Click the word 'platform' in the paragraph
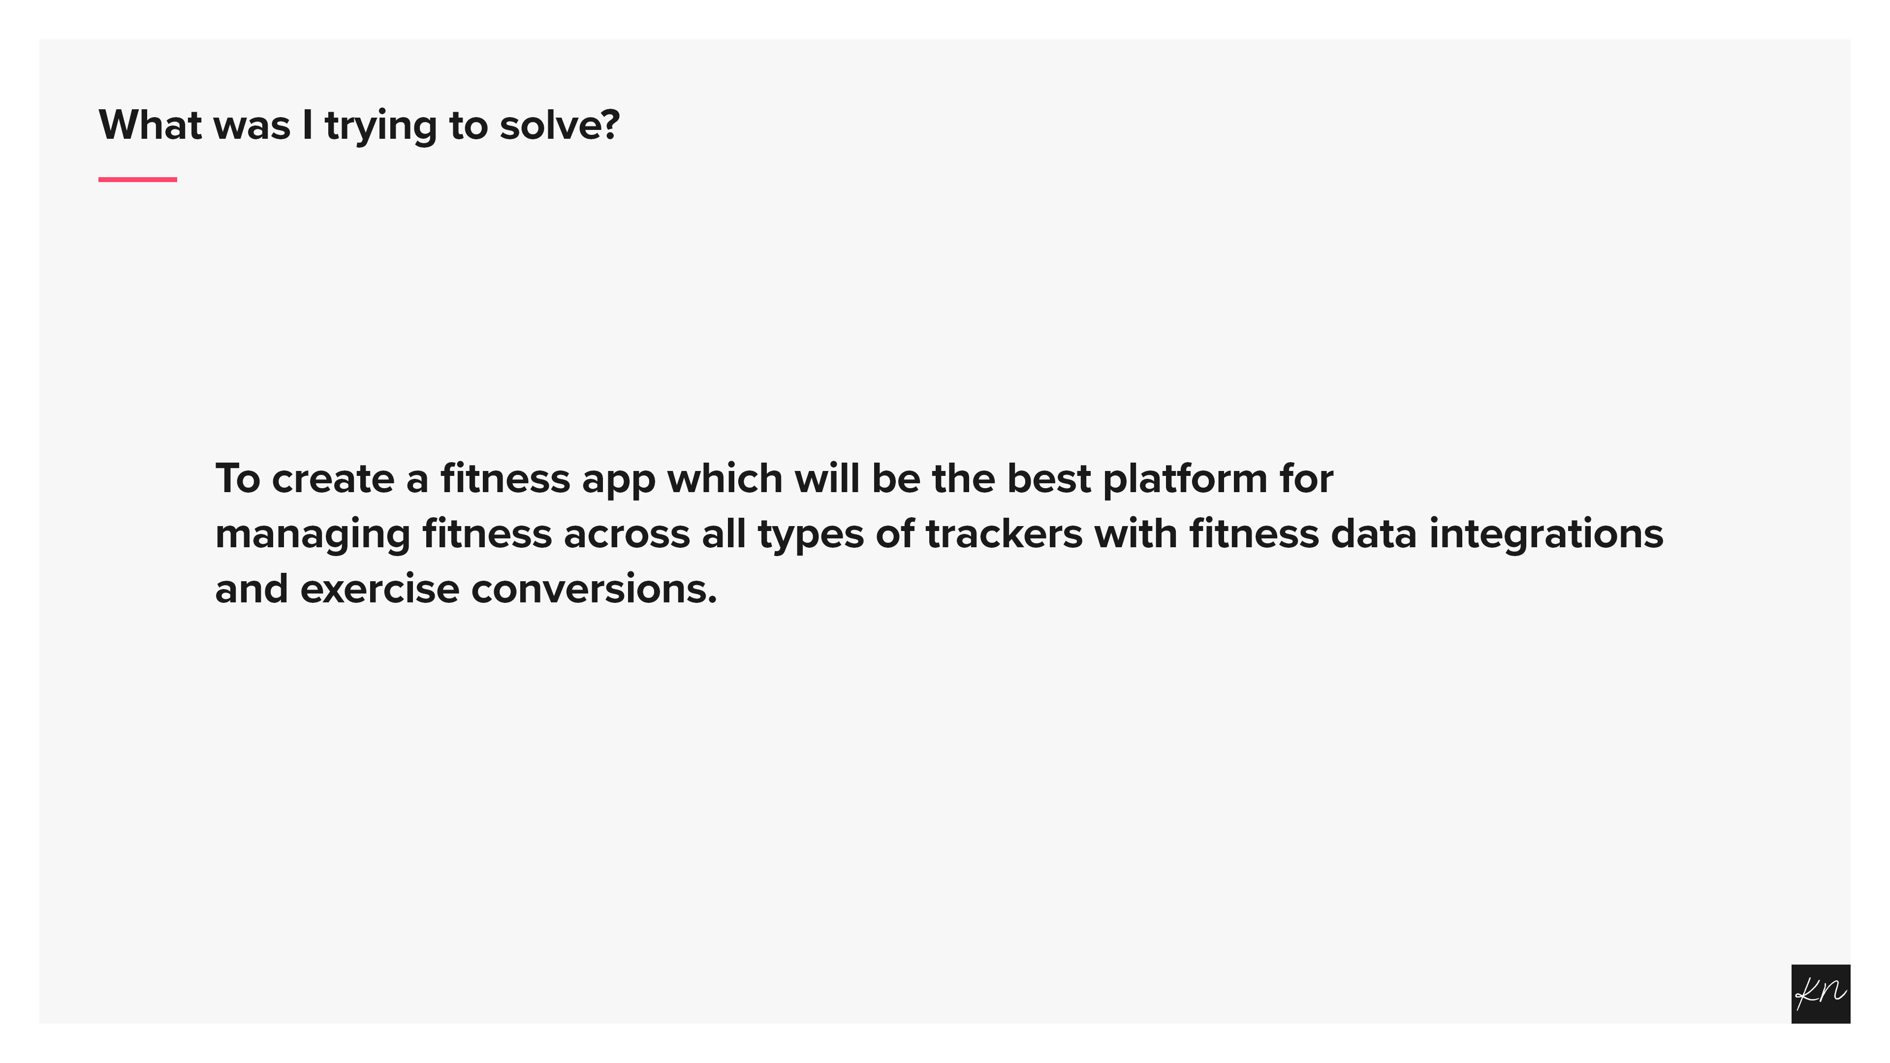Image resolution: width=1890 pixels, height=1063 pixels. [x=1185, y=479]
